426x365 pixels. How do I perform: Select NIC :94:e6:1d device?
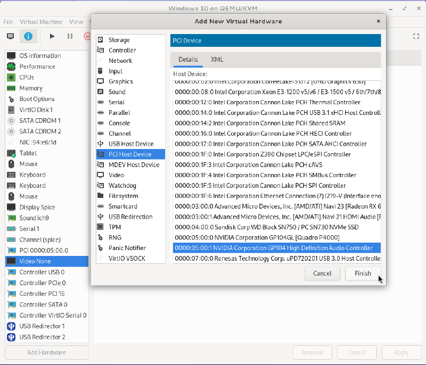[x=47, y=142]
